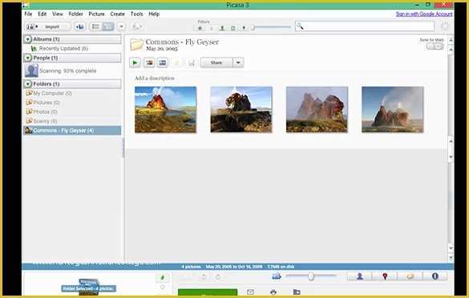Rotate photo clockwise

pos(218,277)
